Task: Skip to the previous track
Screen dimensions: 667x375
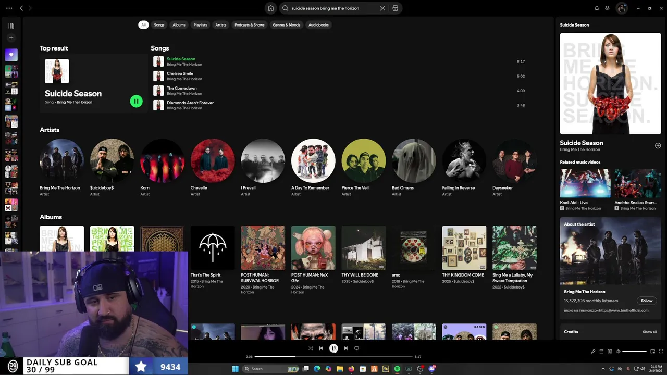Action: (321, 348)
